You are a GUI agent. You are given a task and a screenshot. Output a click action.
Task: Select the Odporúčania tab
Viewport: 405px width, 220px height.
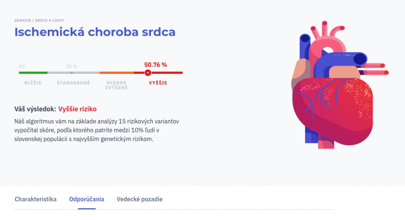pos(87,199)
